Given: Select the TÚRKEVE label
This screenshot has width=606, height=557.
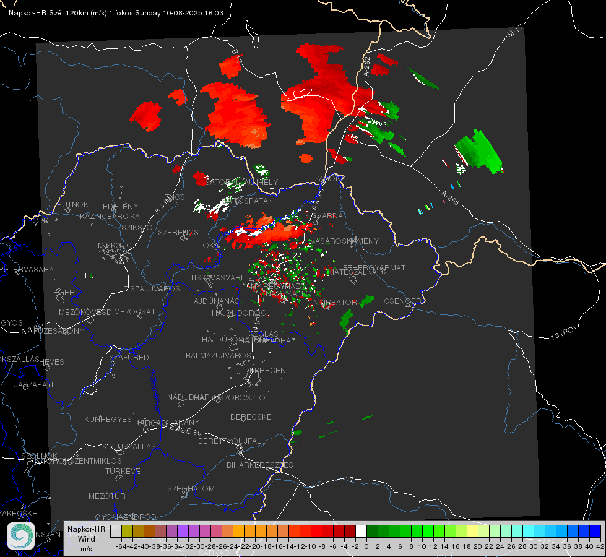Looking at the screenshot, I should coord(123,472).
